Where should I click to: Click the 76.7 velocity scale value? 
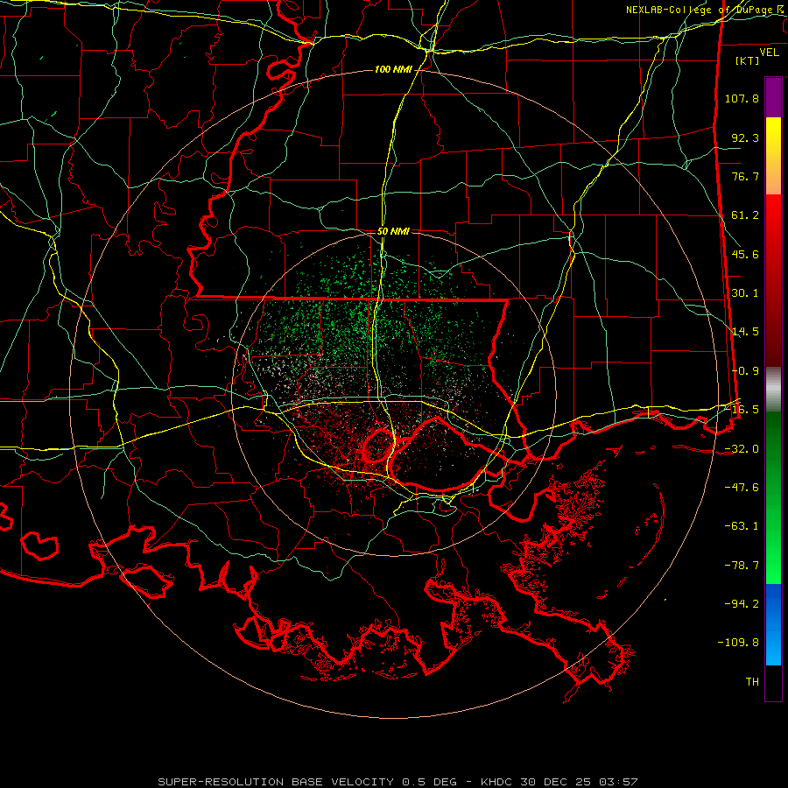(745, 176)
